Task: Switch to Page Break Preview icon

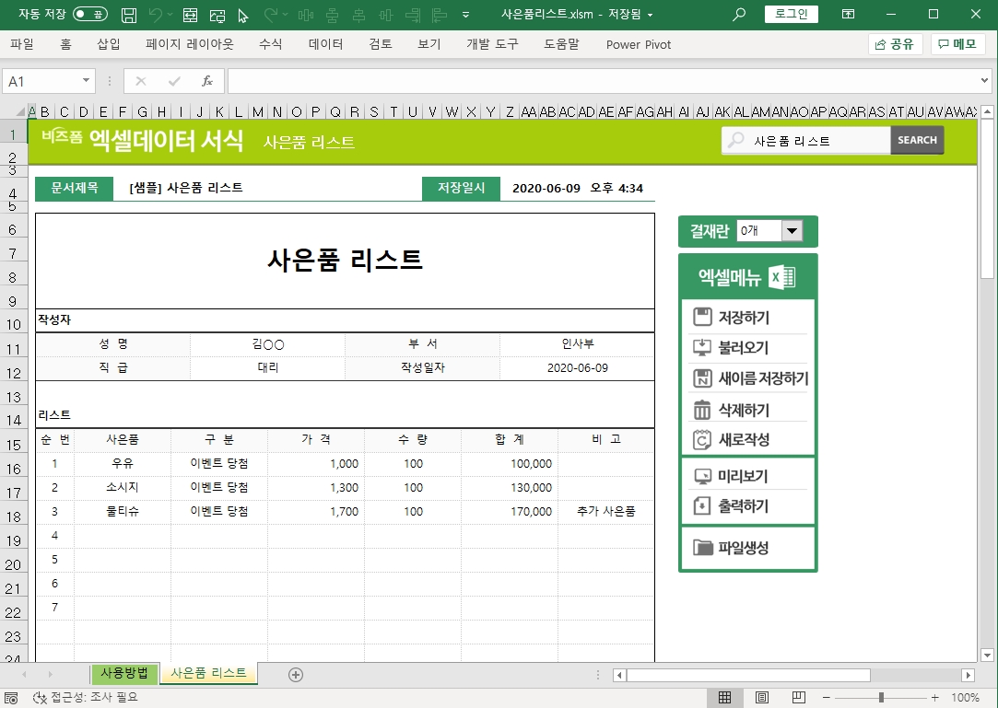Action: 799,698
